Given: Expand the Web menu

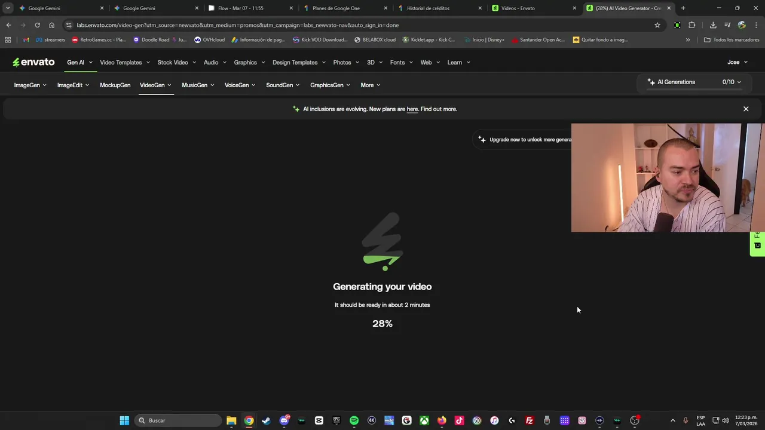Looking at the screenshot, I should click(430, 62).
